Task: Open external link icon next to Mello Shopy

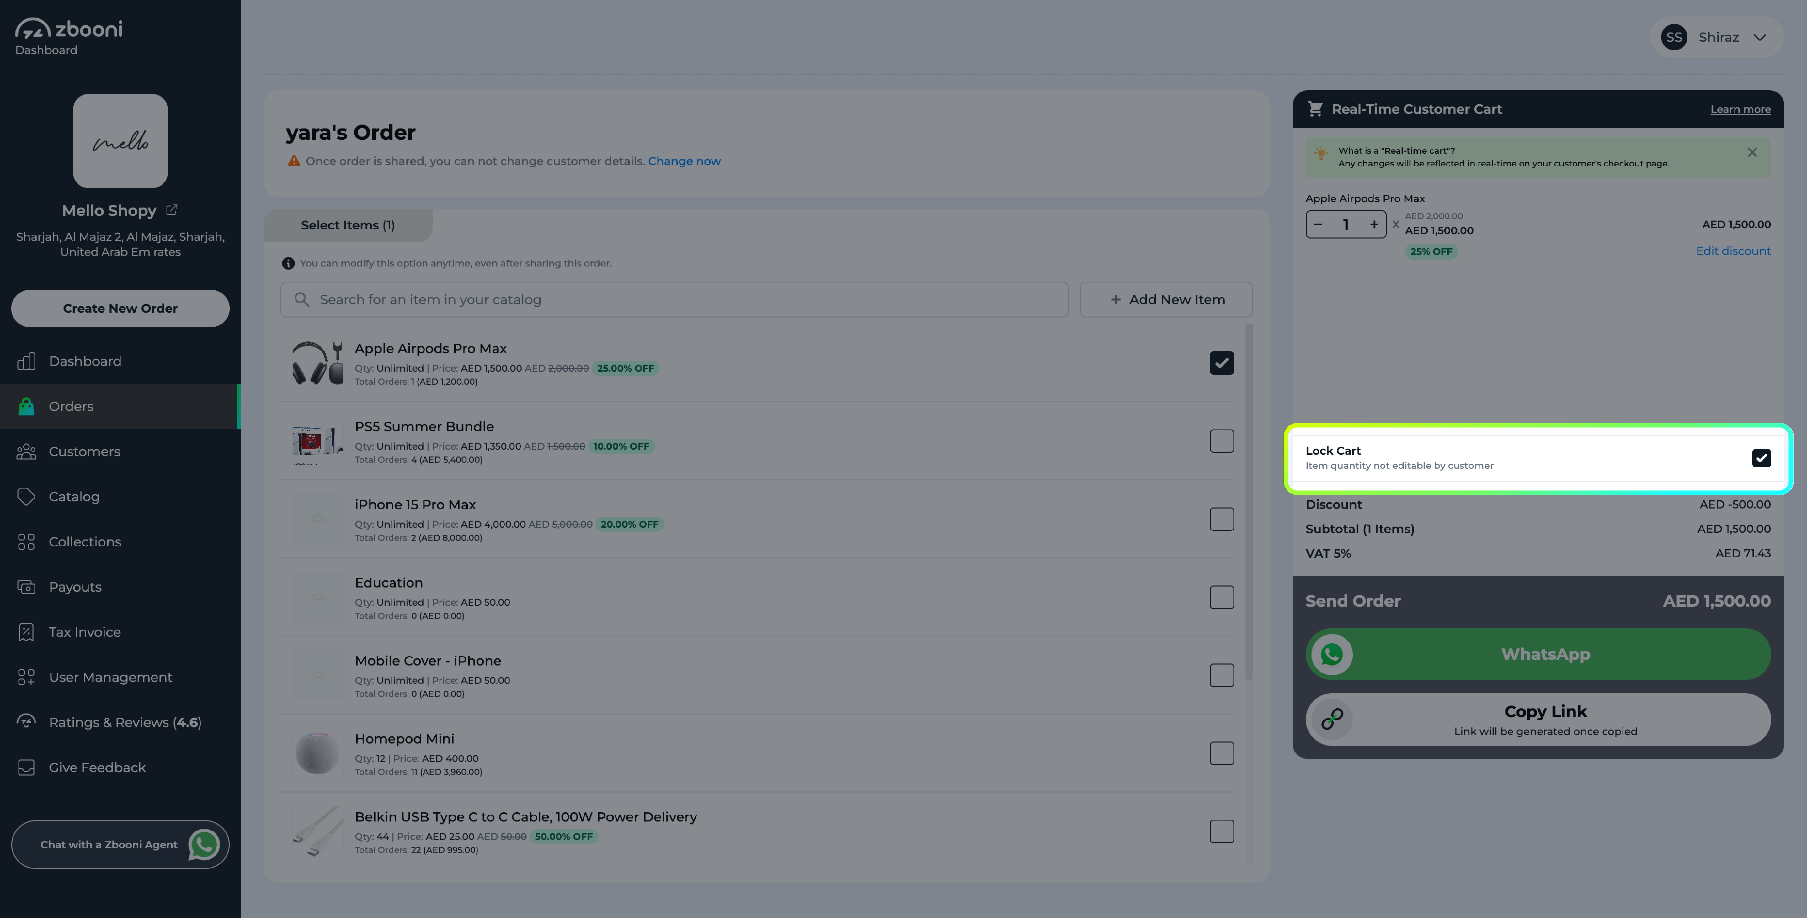Action: (171, 210)
